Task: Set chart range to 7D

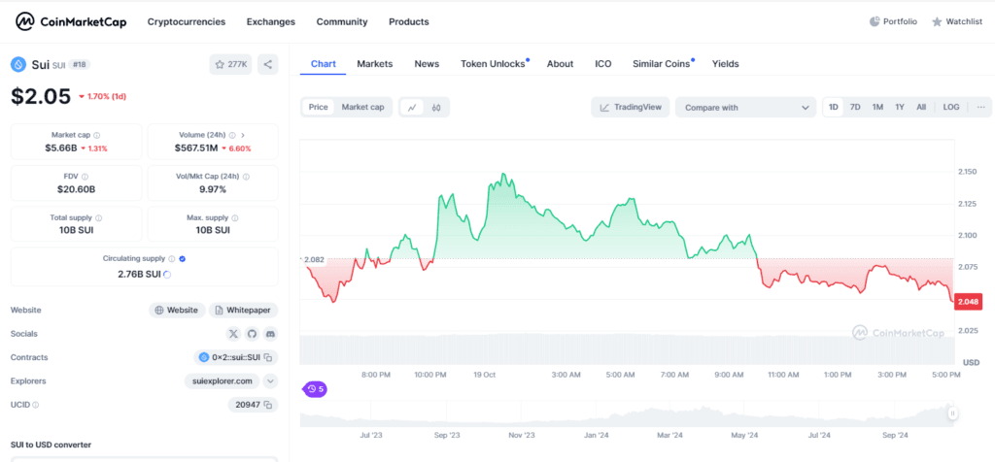Action: click(x=855, y=107)
